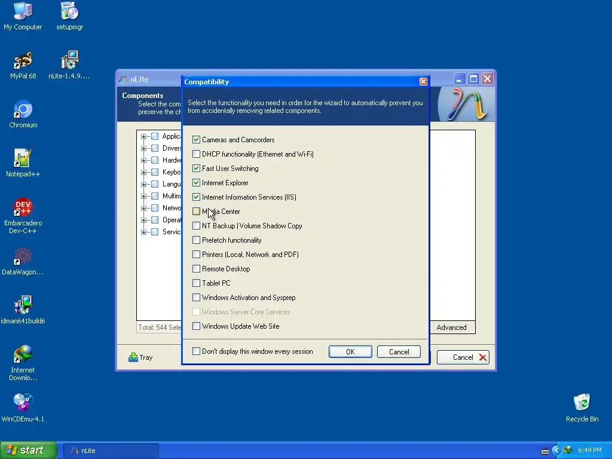Open the My Computer desktop icon
The image size is (612, 459).
pos(23,16)
